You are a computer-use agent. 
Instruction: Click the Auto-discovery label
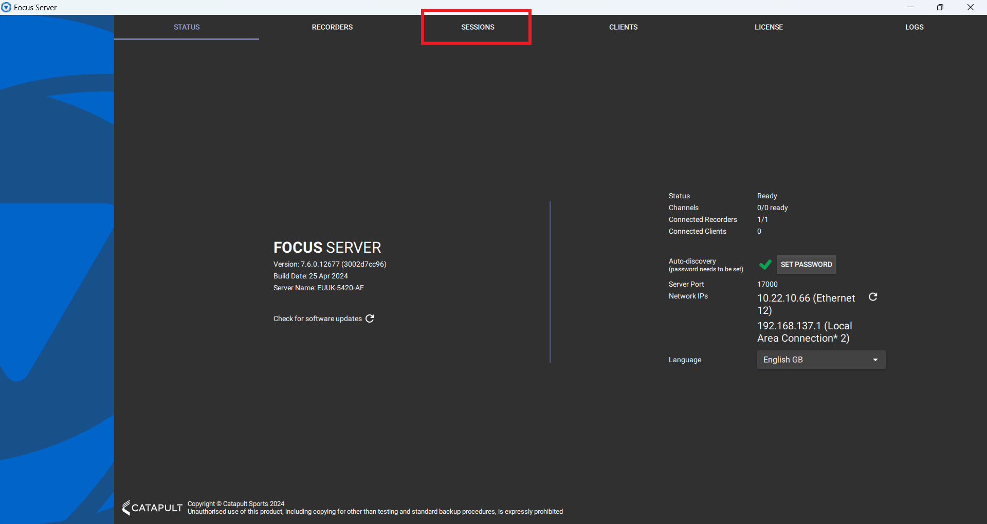(692, 261)
